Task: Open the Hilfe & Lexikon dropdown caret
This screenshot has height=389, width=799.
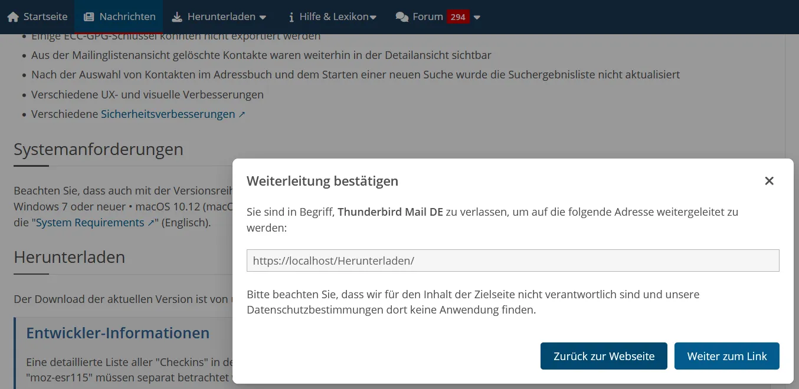Action: 373,18
